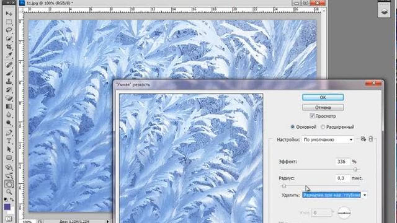Select the Dodge tool
Screen dimensions: 397x223
click(9, 123)
